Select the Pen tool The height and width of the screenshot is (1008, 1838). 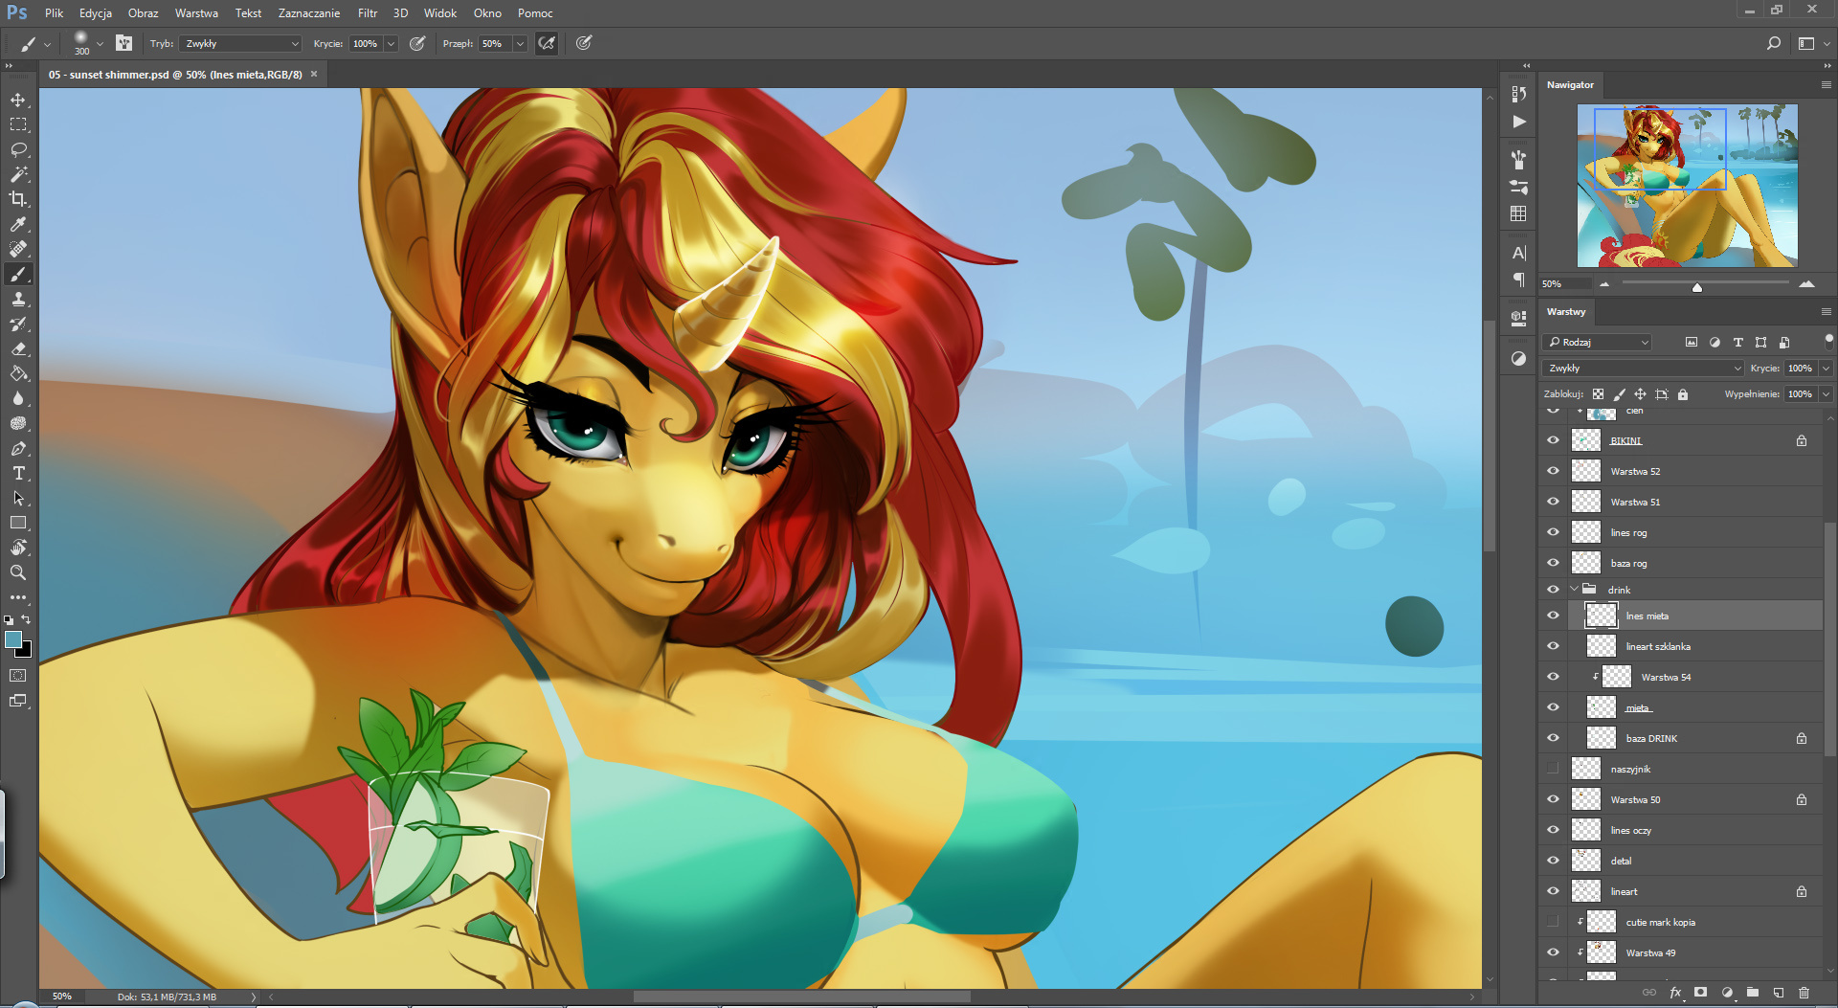[18, 449]
